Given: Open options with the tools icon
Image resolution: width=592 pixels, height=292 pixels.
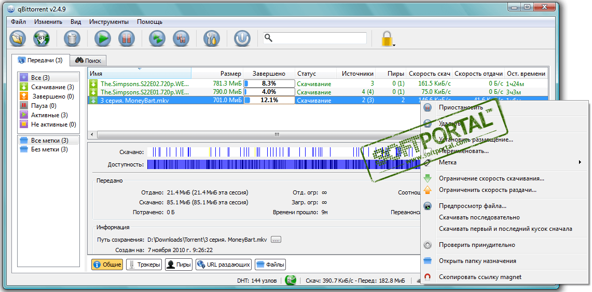Looking at the screenshot, I should click(211, 38).
